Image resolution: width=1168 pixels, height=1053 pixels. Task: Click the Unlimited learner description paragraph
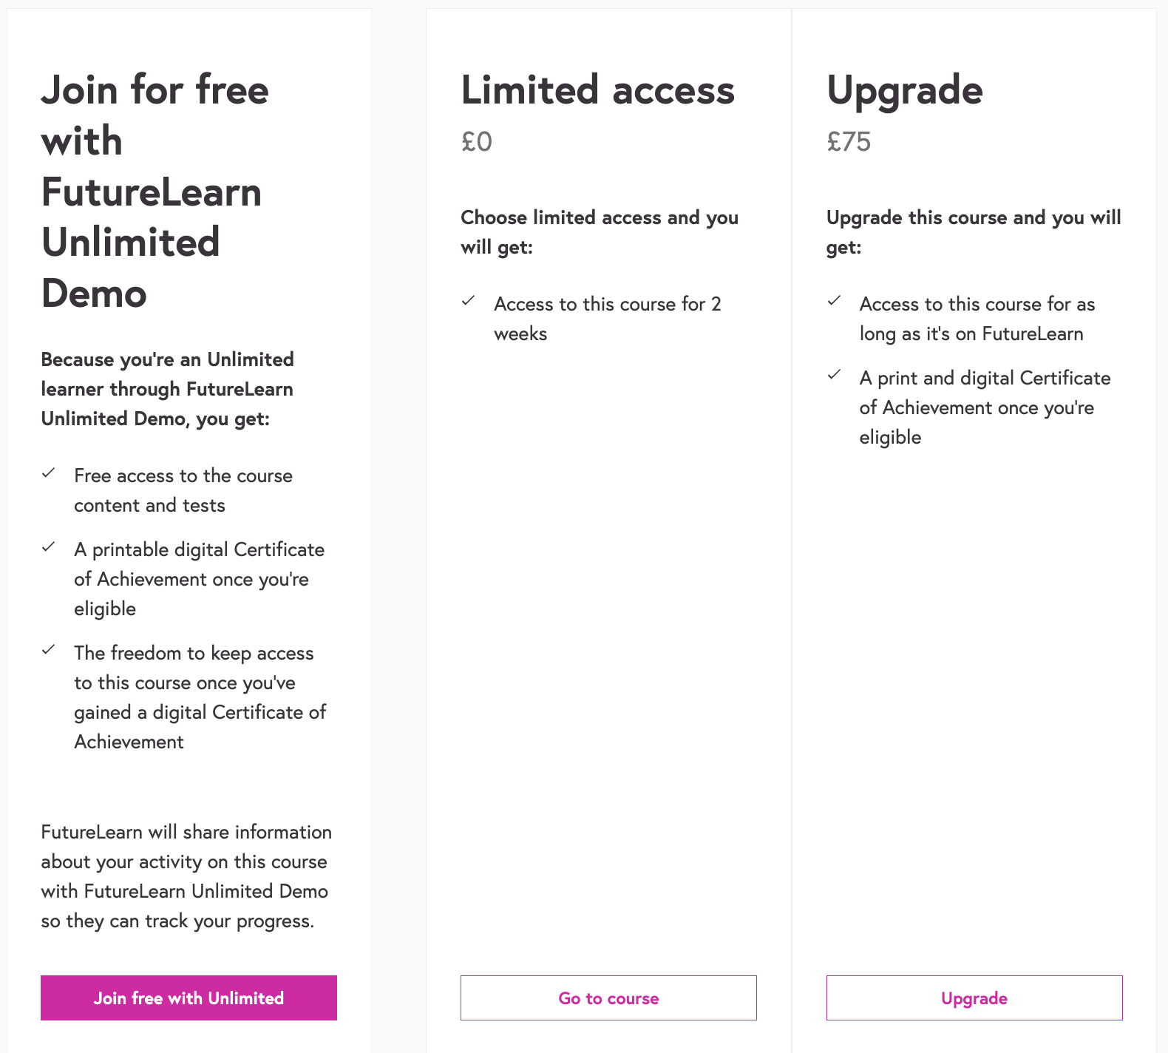[167, 388]
